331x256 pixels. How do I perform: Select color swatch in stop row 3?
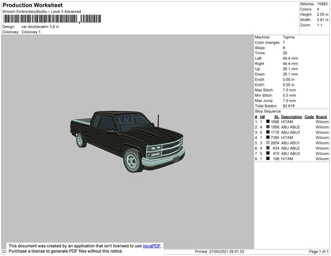pos(268,132)
